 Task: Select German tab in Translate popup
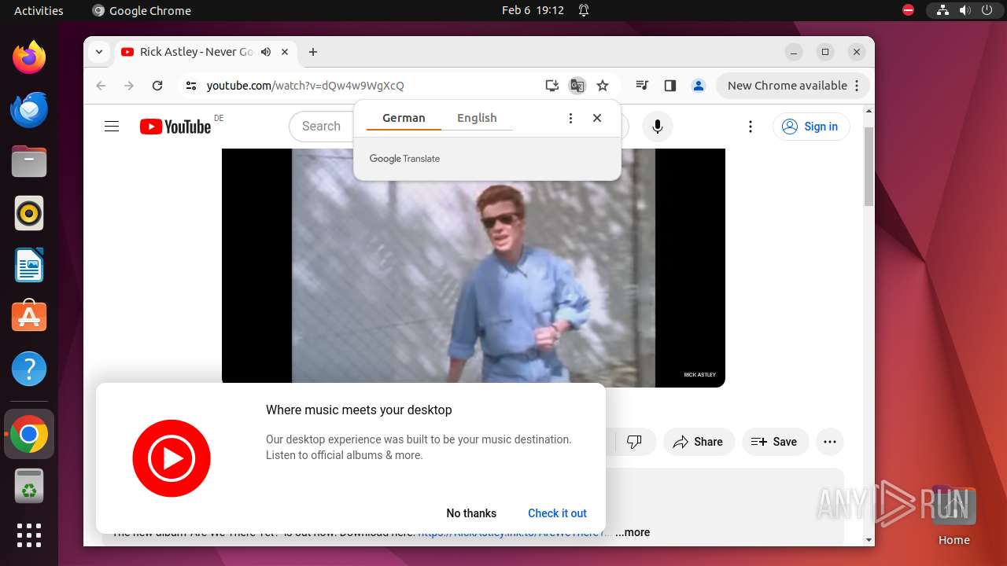[x=404, y=118]
